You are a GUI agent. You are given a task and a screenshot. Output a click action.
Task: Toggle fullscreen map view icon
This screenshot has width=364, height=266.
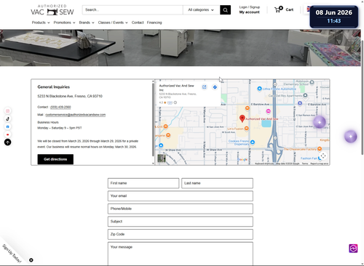323,156
